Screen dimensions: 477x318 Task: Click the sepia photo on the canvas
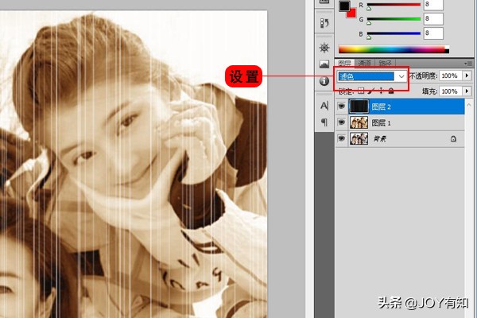pyautogui.click(x=134, y=165)
